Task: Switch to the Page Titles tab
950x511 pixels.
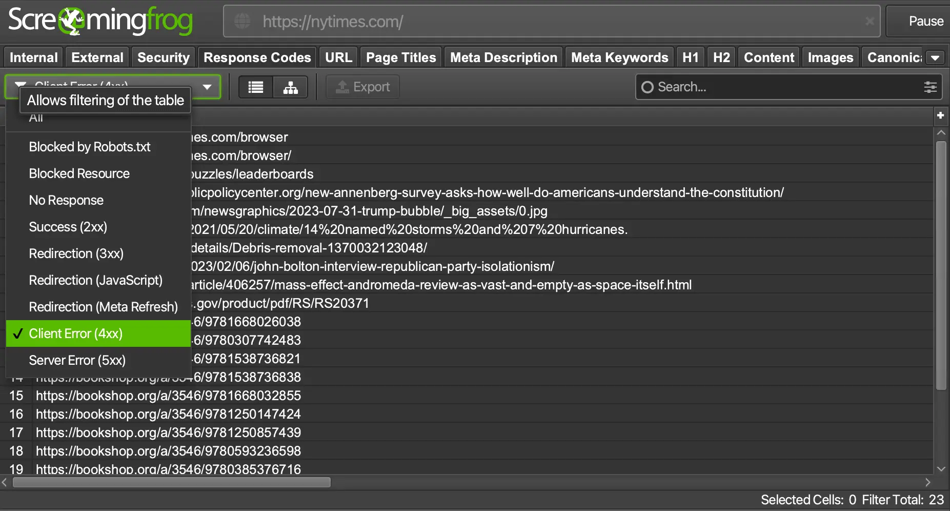Action: pos(401,57)
